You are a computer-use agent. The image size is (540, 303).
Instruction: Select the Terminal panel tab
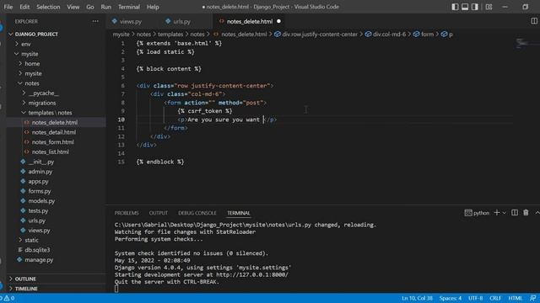[x=238, y=213]
